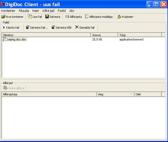
Task: Open the Abi help menu
Action: click(x=71, y=11)
